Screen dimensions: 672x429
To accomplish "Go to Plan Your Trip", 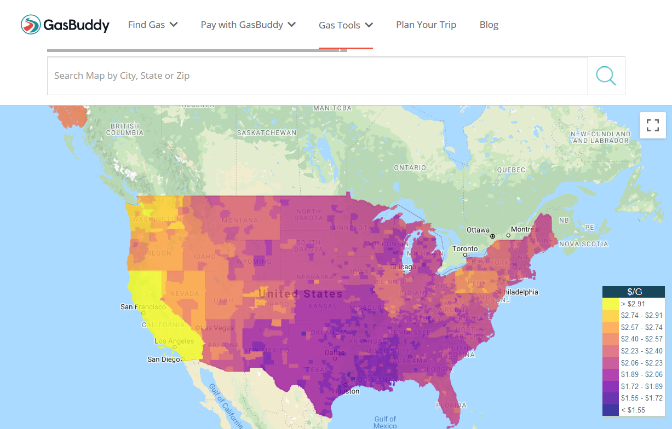I will tap(426, 25).
